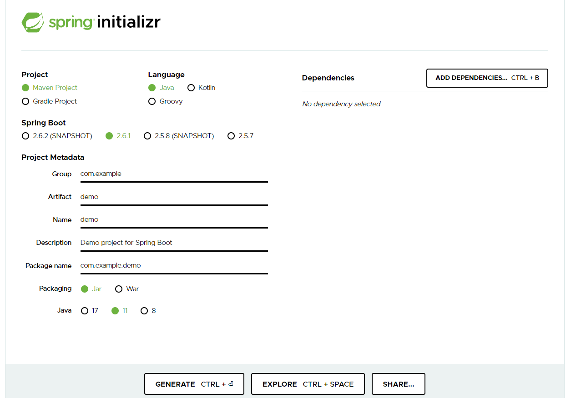
Task: Choose Java version 11
Action: (120, 311)
